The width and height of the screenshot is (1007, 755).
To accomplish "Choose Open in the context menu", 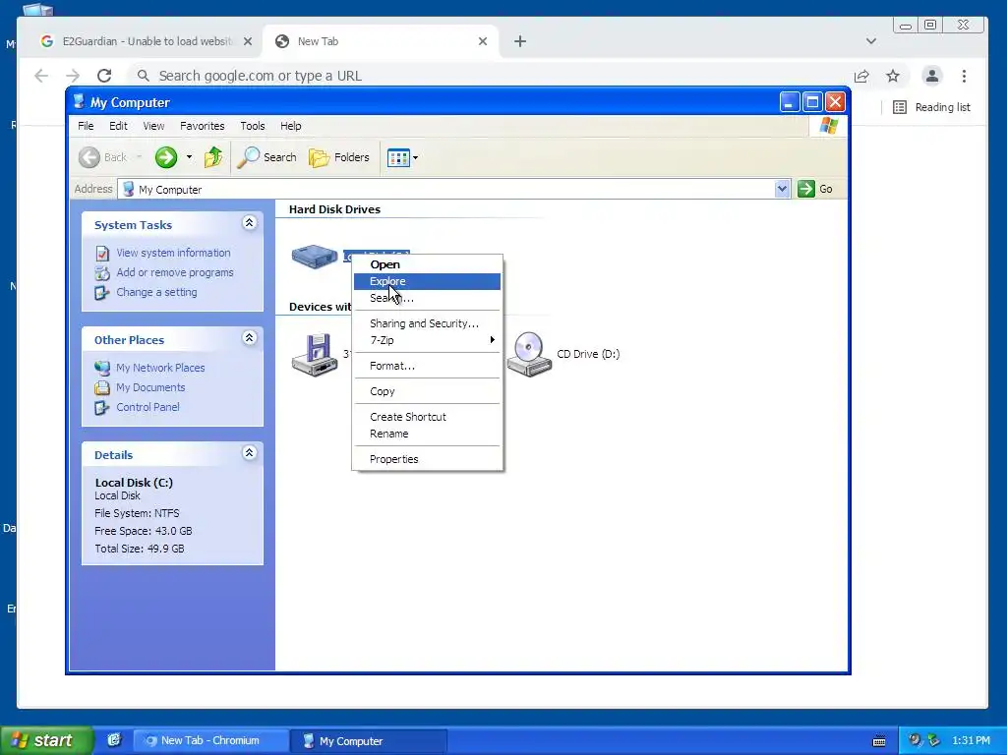I will tap(427, 264).
